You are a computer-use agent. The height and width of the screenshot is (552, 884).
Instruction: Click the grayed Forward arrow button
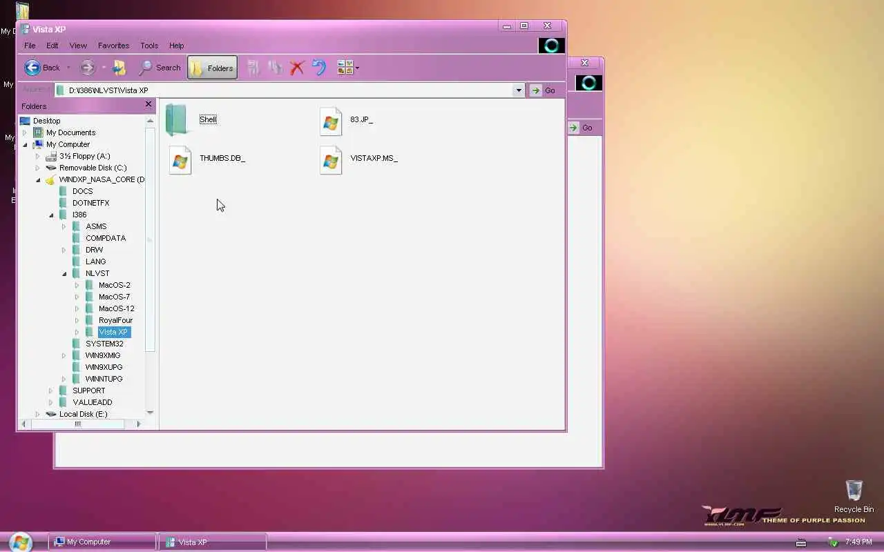pos(87,68)
